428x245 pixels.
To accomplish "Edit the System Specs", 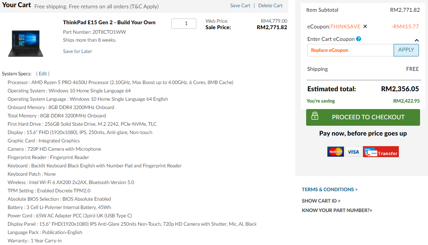I will 43,73.
